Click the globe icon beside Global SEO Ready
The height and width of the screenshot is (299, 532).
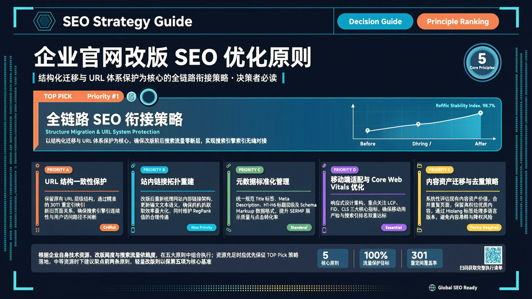tap(432, 288)
